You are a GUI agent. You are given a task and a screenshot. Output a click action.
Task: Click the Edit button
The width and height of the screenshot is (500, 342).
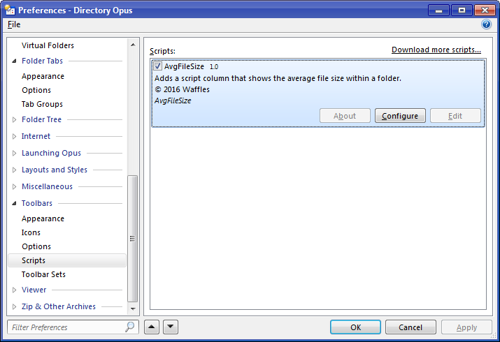tap(455, 115)
